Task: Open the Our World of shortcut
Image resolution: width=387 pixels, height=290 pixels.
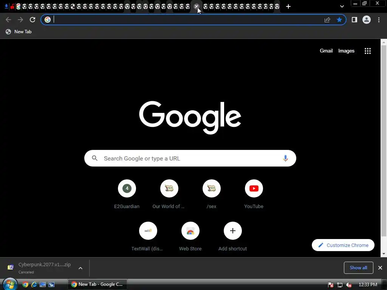Action: pos(169,194)
